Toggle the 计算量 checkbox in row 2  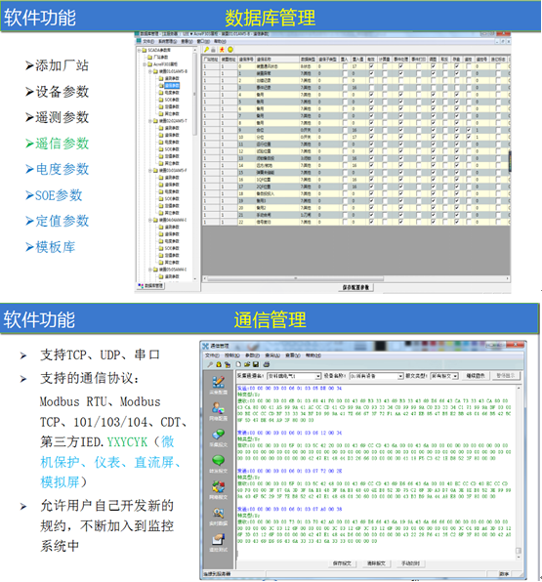(x=384, y=80)
